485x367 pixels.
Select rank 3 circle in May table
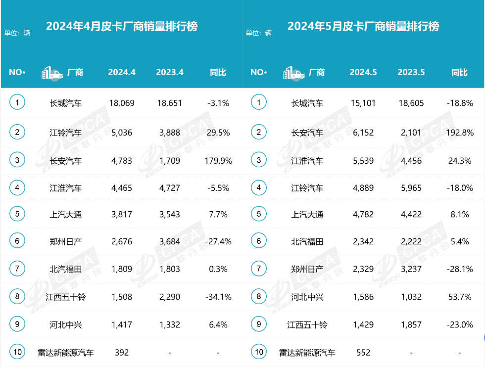(x=259, y=160)
